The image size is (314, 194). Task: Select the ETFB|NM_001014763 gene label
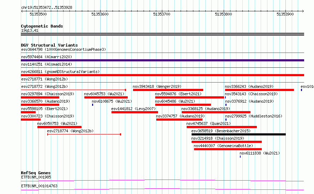(39, 186)
